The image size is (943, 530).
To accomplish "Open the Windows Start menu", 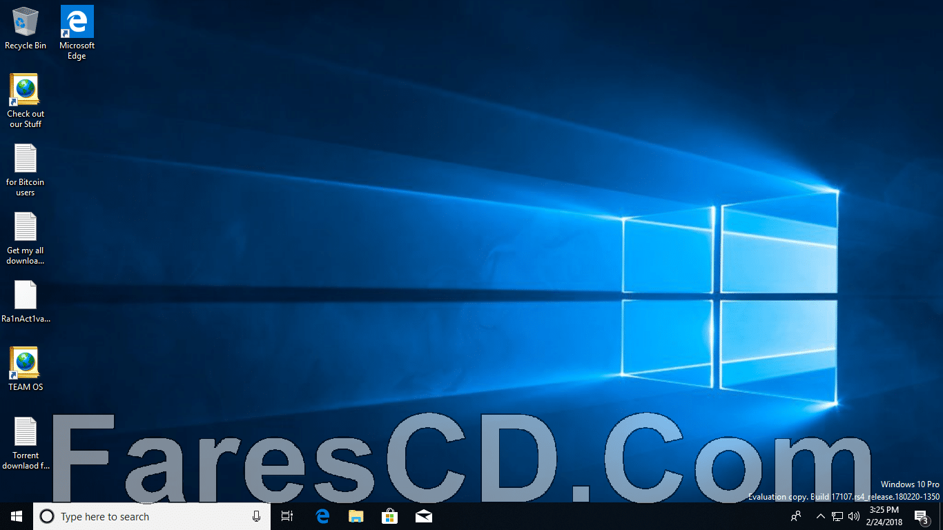I will point(17,516).
